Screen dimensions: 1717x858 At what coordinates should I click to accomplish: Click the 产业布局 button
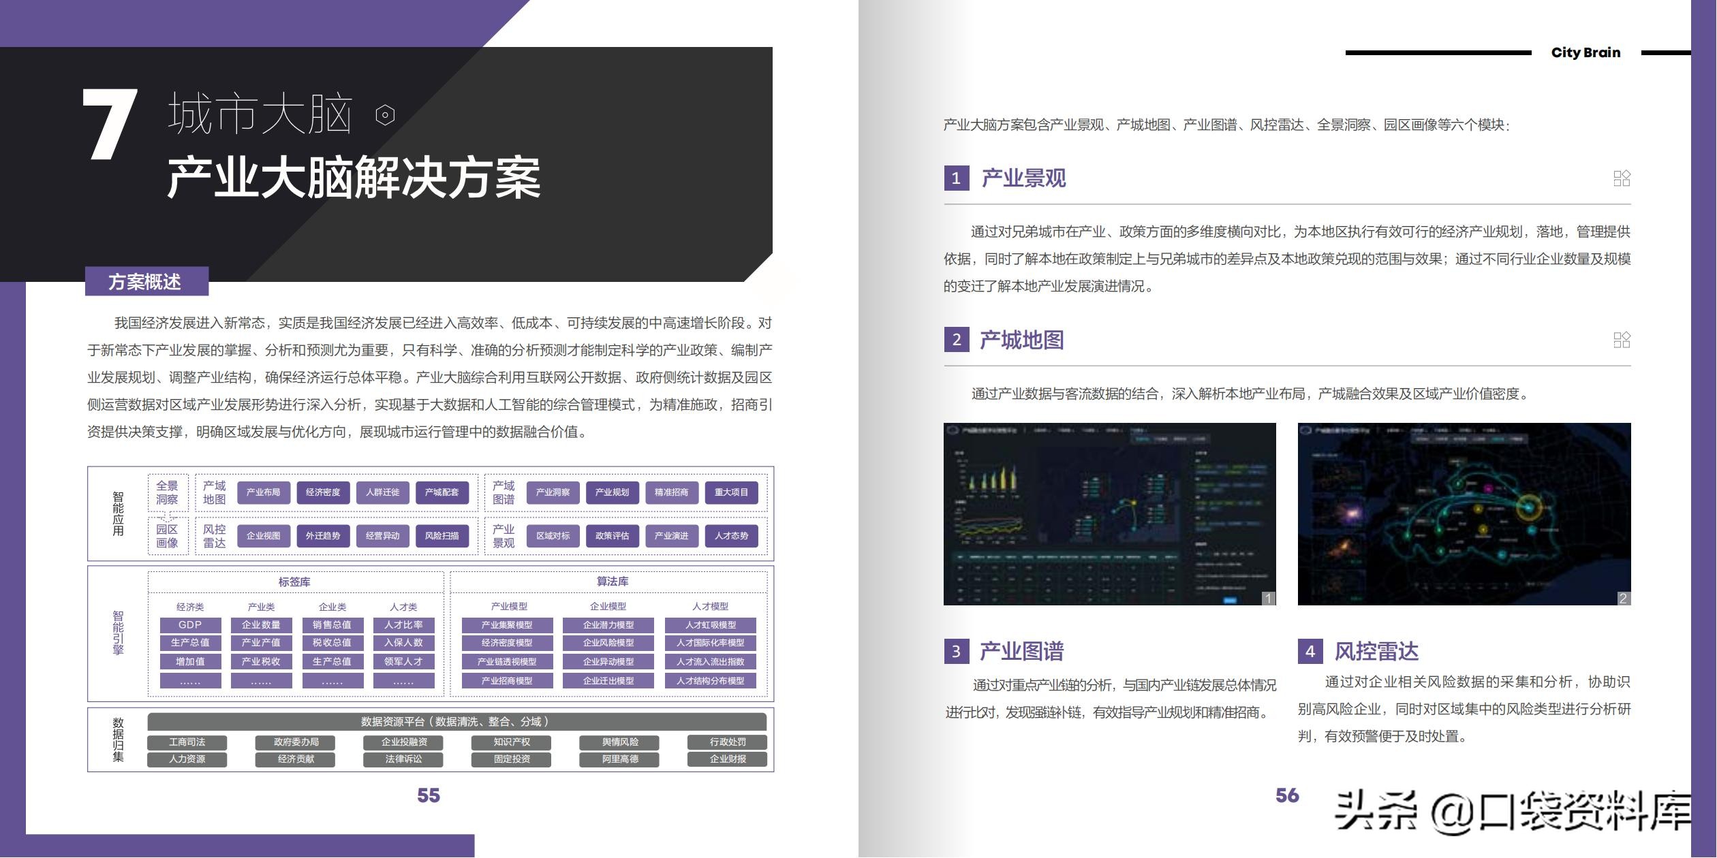[x=264, y=493]
